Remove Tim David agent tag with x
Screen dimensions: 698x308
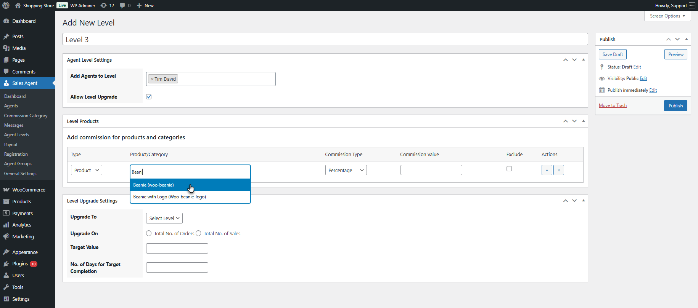coord(152,79)
